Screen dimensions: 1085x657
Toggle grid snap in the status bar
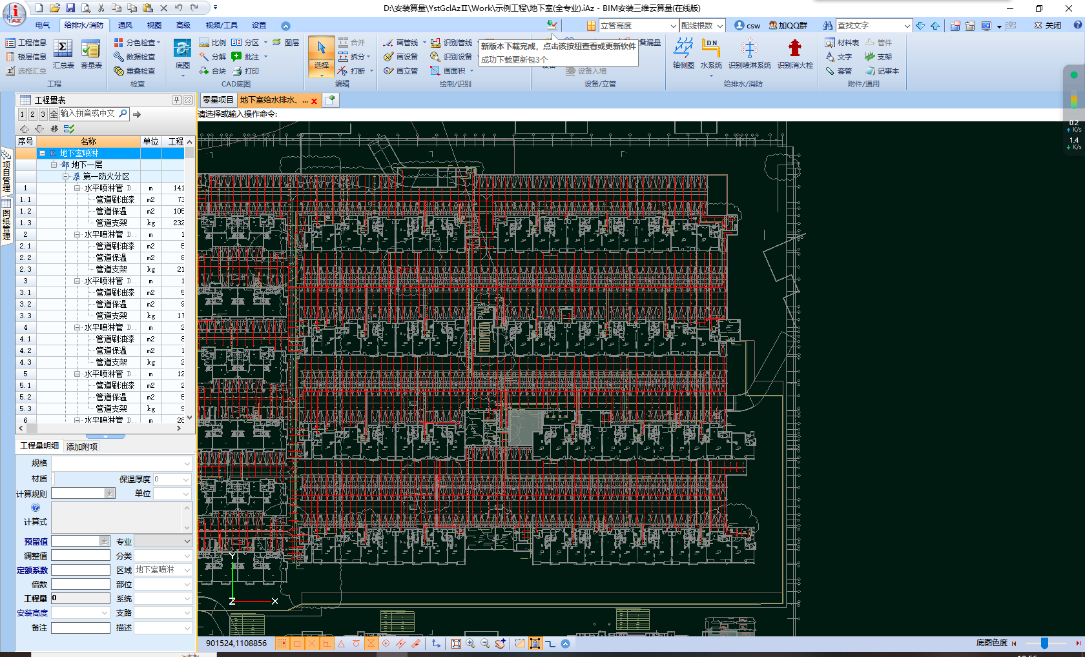coord(282,643)
